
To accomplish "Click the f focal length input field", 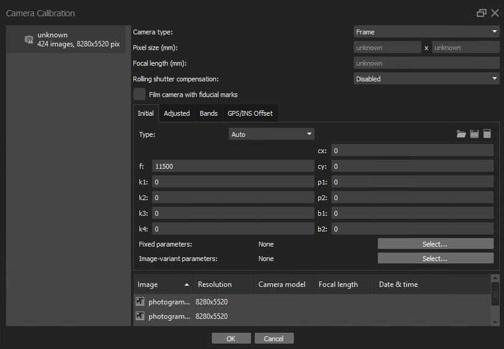I will [232, 166].
